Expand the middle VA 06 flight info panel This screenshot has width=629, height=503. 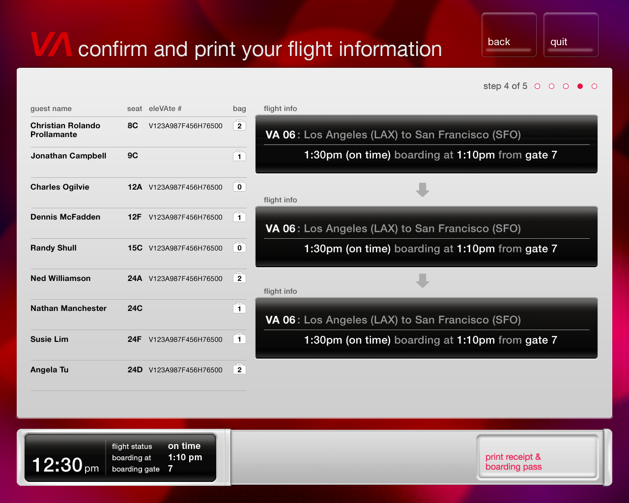(426, 237)
